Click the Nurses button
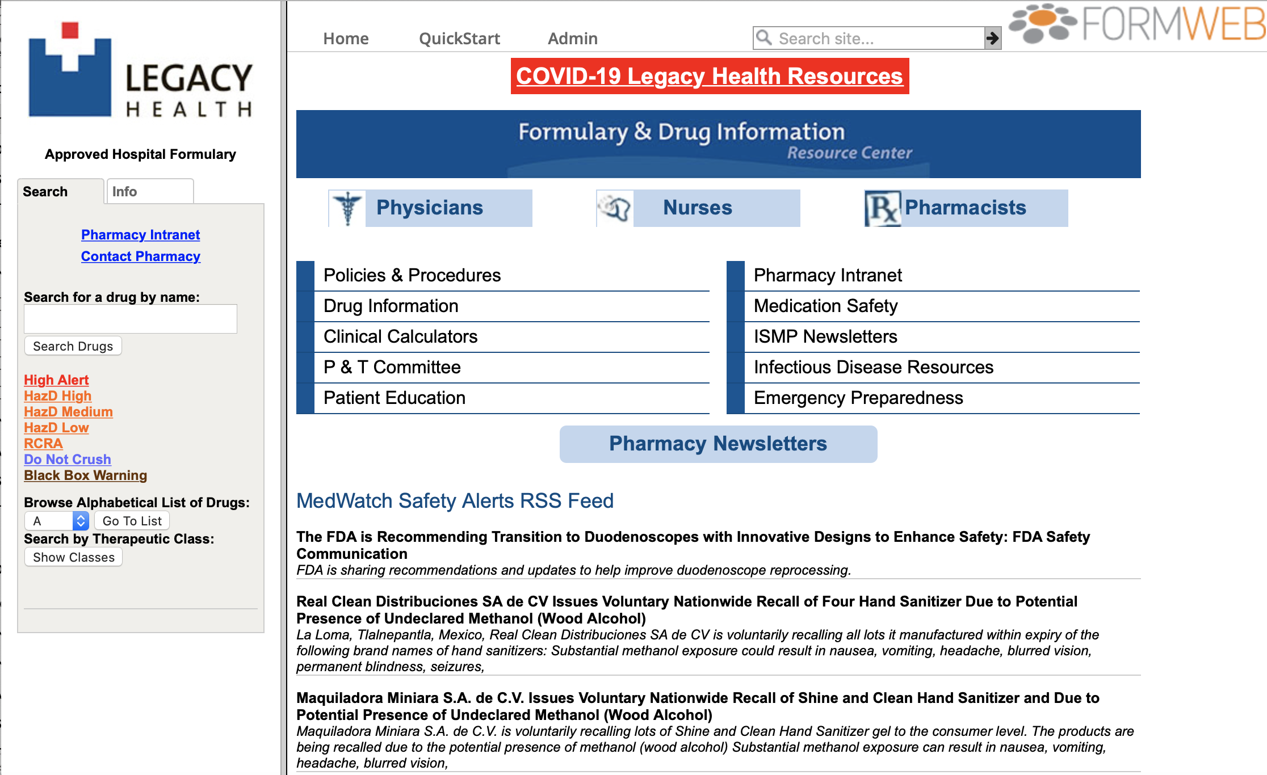Viewport: 1267px width, 775px height. coord(698,208)
